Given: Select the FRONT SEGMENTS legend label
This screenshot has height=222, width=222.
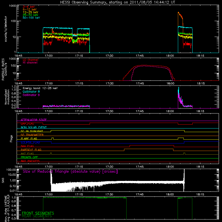Looking at the screenshot, I should coord(38,213).
